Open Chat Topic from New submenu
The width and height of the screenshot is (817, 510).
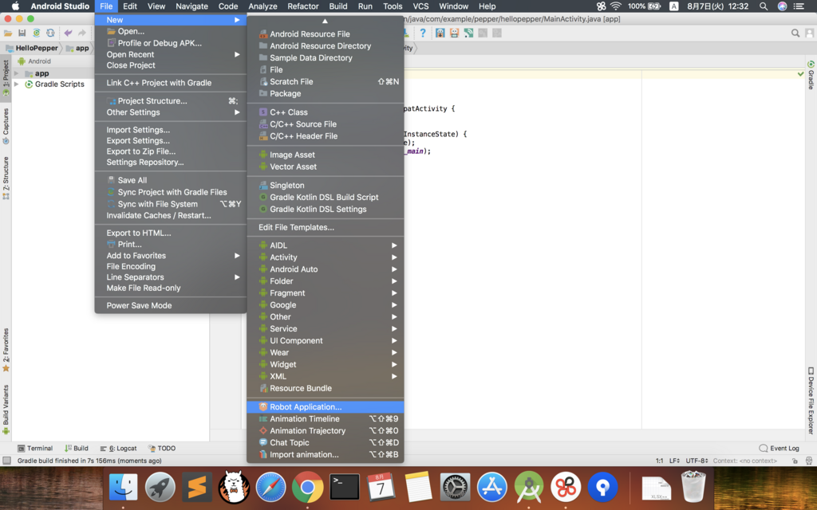pyautogui.click(x=326, y=443)
